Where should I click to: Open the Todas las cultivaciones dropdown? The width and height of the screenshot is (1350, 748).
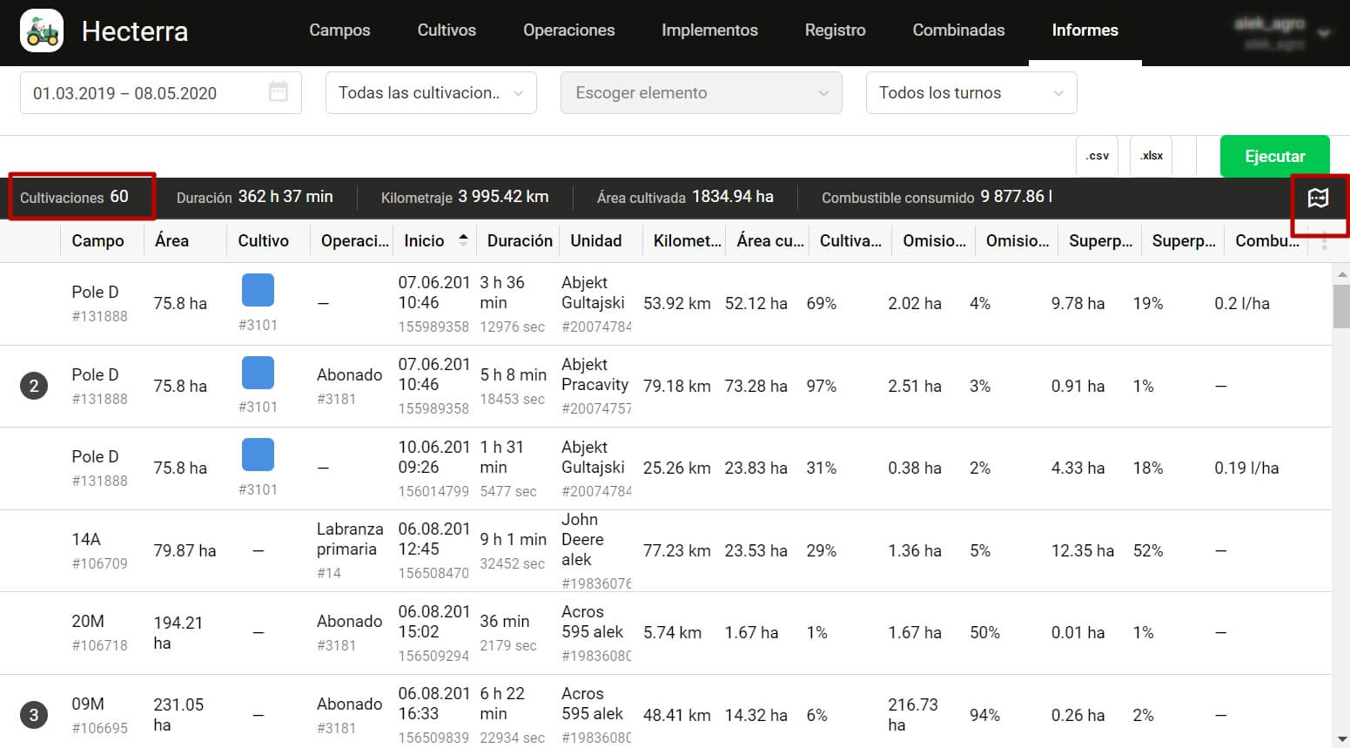point(430,92)
